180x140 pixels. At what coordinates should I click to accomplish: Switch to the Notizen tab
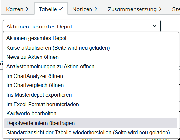point(85,9)
